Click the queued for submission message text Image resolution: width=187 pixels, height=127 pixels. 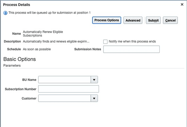pyautogui.click(x=49, y=13)
